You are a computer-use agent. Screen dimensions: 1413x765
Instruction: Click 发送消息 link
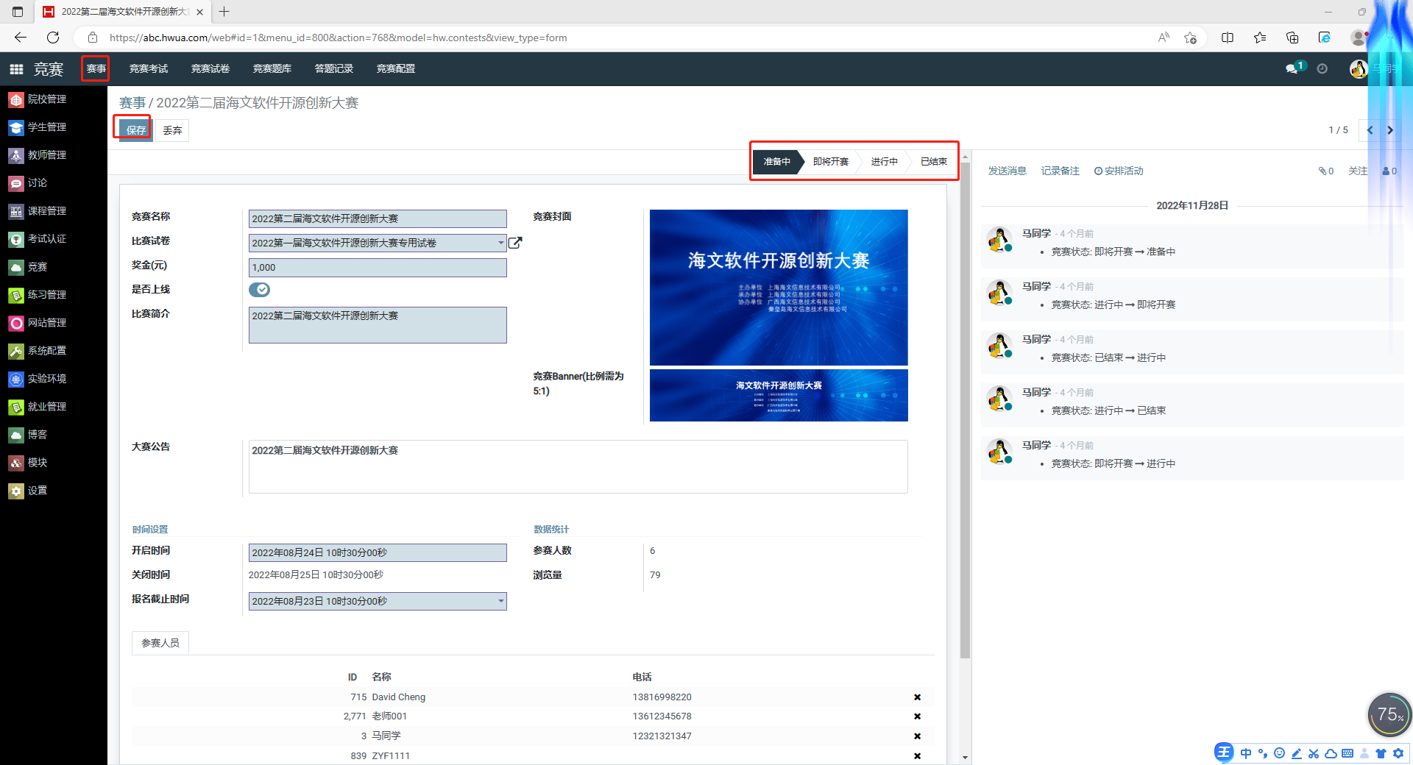click(x=1007, y=171)
